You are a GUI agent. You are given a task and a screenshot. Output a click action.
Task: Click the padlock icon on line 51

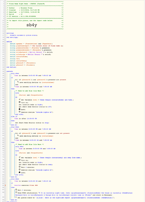point(20,109)
